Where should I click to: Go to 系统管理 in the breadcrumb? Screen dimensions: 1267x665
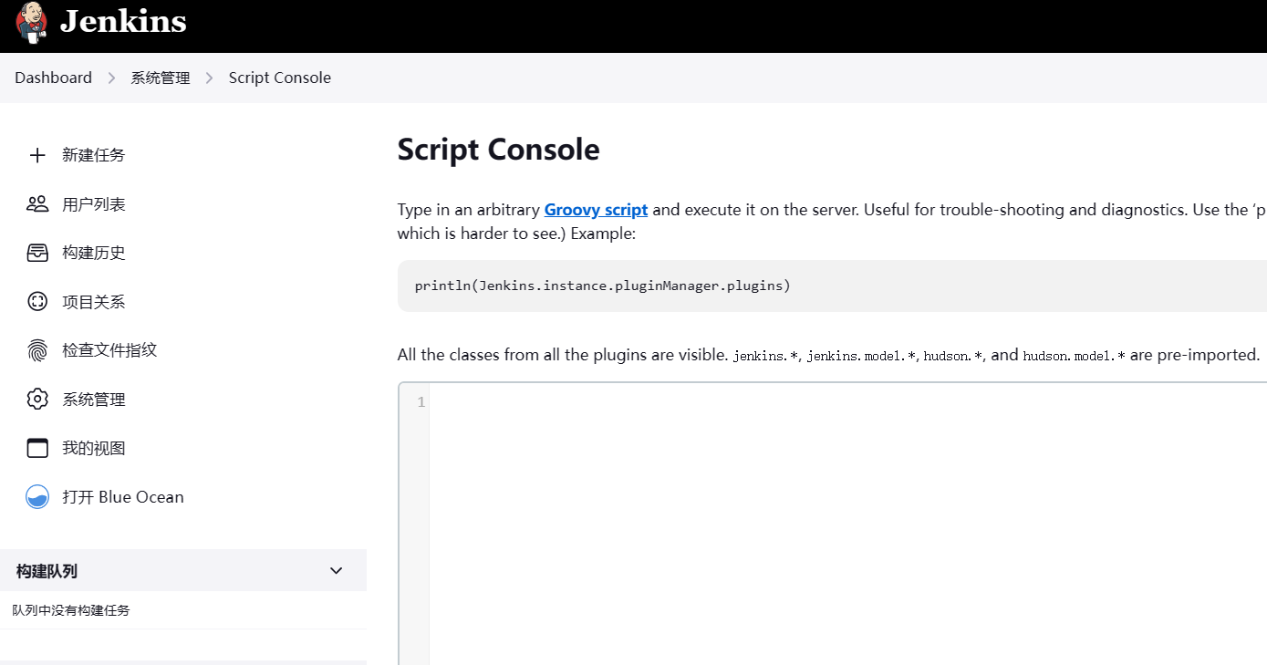coord(161,78)
